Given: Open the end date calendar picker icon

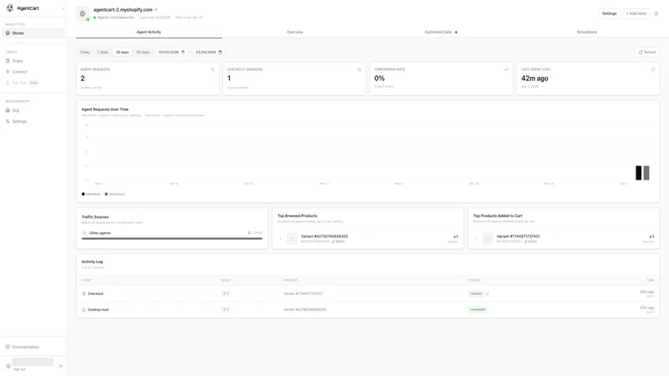Looking at the screenshot, I should (x=220, y=52).
